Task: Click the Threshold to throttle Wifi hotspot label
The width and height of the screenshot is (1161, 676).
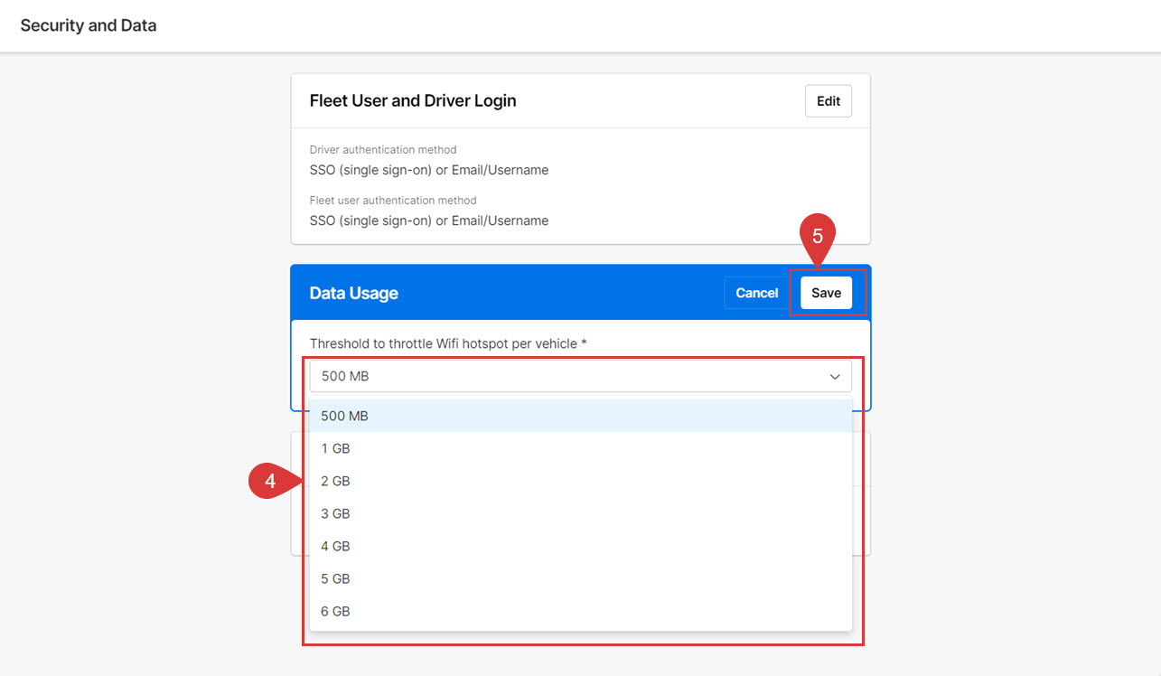Action: click(x=448, y=343)
